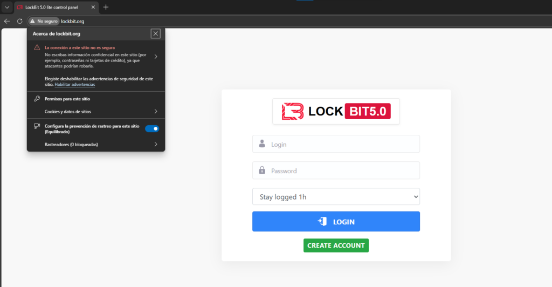Open the tab list chevron menu
Screen dimensions: 552x287
pos(7,7)
